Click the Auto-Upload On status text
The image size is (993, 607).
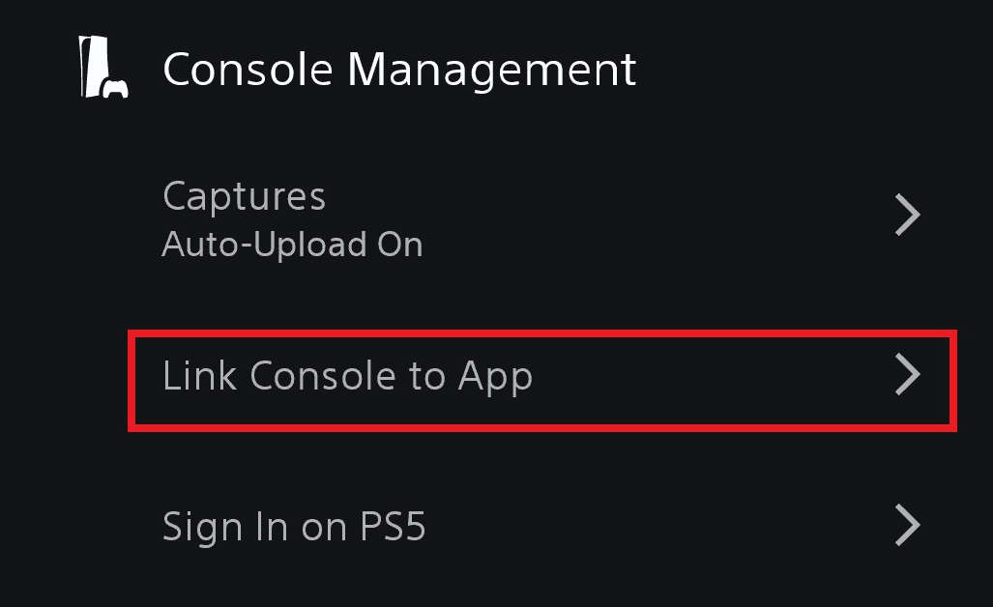[292, 245]
